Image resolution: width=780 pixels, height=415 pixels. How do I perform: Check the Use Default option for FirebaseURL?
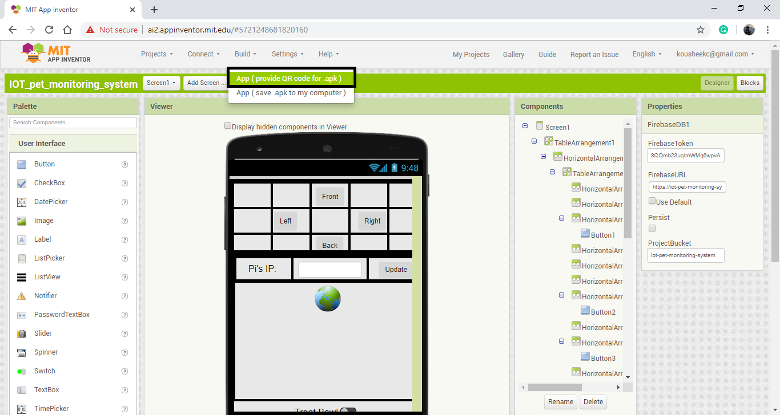coord(652,200)
